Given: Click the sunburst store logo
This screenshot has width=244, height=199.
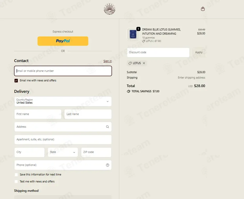Looking at the screenshot, I should coord(109,9).
